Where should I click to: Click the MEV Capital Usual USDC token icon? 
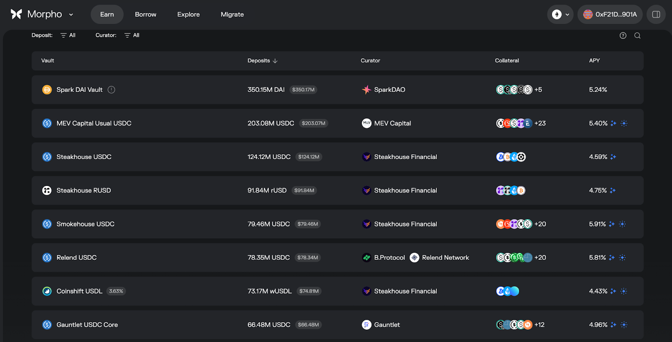coord(47,123)
